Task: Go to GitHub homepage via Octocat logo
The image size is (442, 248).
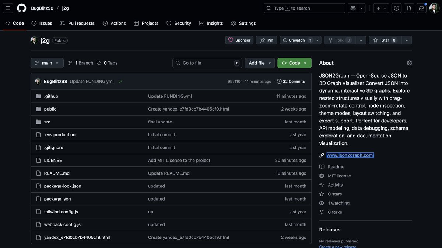Action: [22, 8]
